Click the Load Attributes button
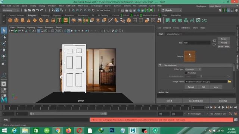The height and width of the screenshot is (134, 239). click(196, 101)
